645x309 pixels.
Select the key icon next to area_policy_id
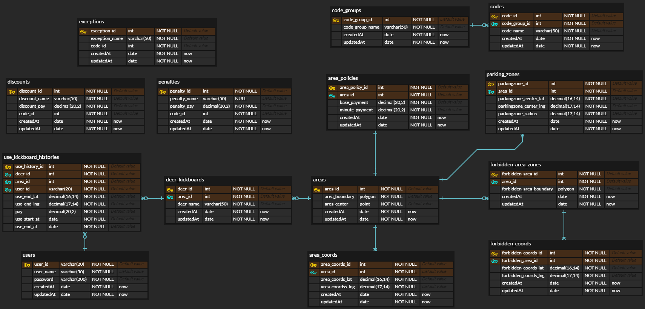click(332, 88)
